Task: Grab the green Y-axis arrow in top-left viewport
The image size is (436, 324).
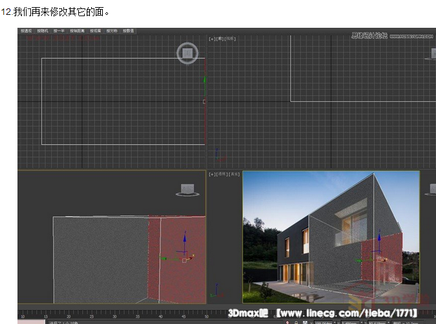Action: [205, 81]
